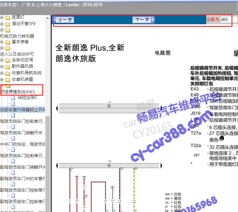The image size is (238, 212).
Task: Click left arrow of J519 diagram bar
Action: [x=57, y=108]
